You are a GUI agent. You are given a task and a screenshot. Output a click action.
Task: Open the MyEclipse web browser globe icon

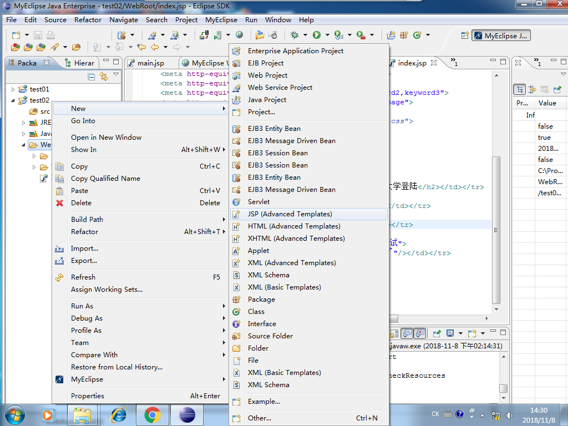239,35
